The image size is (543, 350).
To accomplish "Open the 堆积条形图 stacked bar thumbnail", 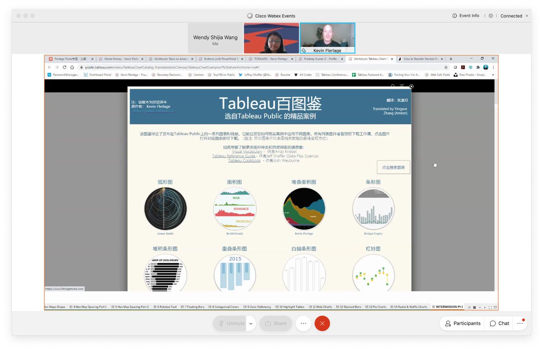I will click(x=165, y=273).
